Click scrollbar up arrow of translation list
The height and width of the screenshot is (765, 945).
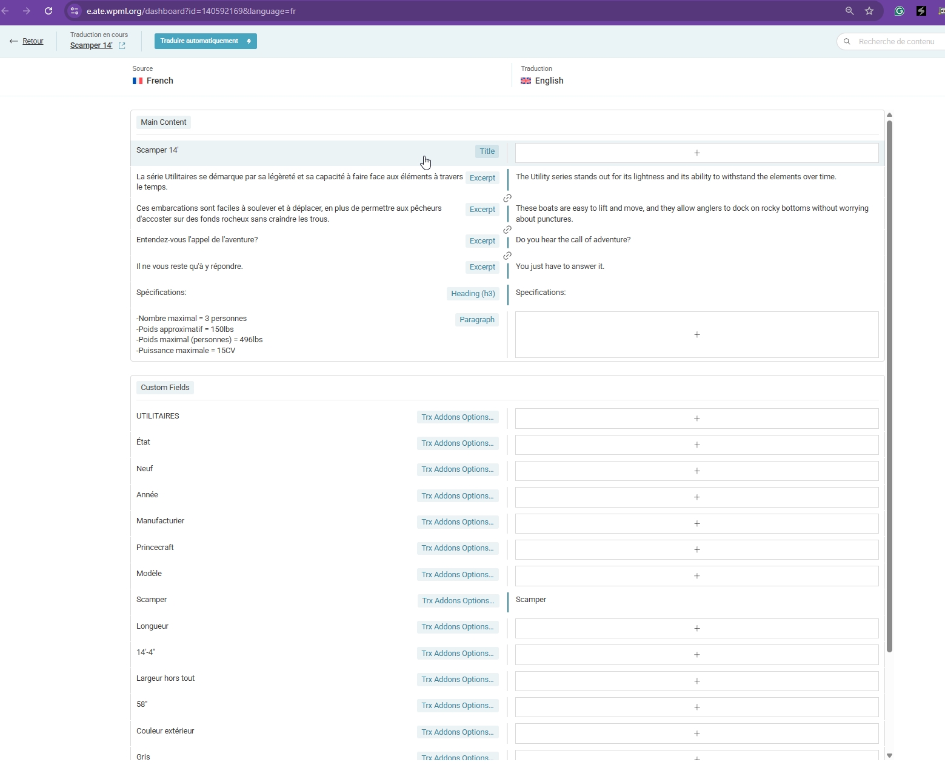(889, 114)
